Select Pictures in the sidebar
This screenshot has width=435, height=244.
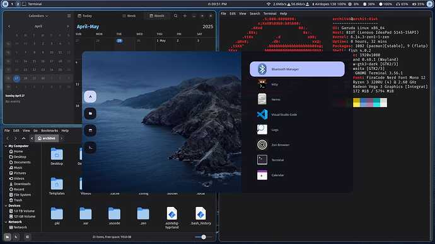(x=18, y=173)
